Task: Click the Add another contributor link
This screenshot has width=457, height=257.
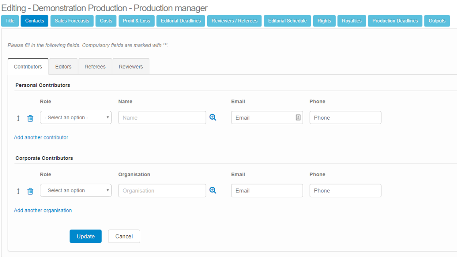Action: [41, 137]
